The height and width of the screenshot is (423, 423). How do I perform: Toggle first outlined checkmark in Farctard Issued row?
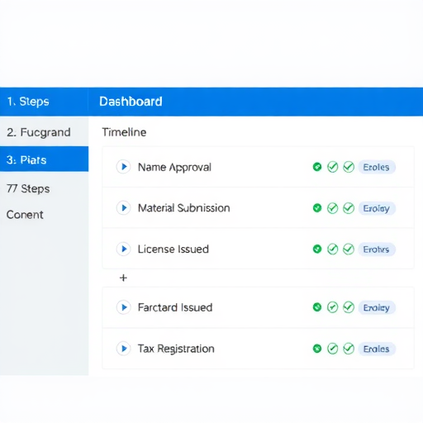[333, 307]
